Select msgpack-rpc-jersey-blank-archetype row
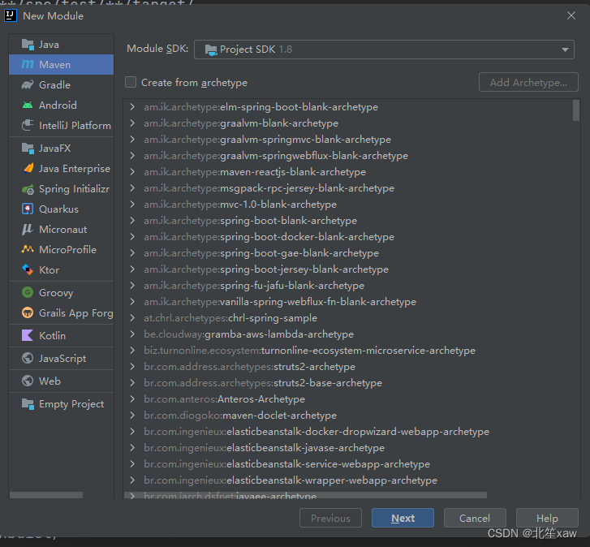 351,187
